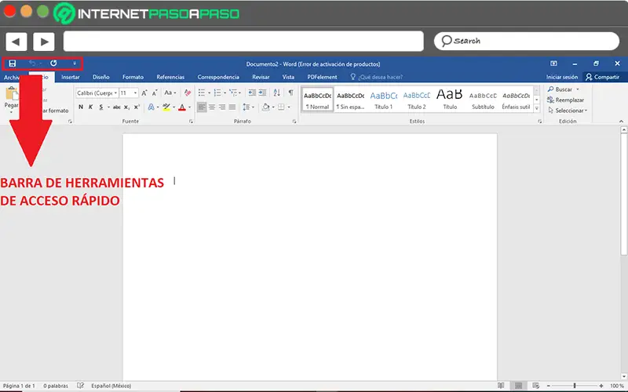The height and width of the screenshot is (392, 628).
Task: Click the Numbering list icon
Action: coord(217,93)
